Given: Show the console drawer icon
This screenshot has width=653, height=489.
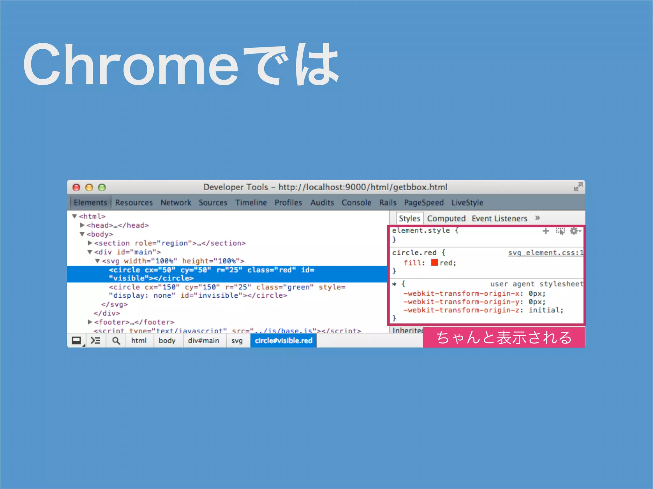Looking at the screenshot, I should point(95,341).
